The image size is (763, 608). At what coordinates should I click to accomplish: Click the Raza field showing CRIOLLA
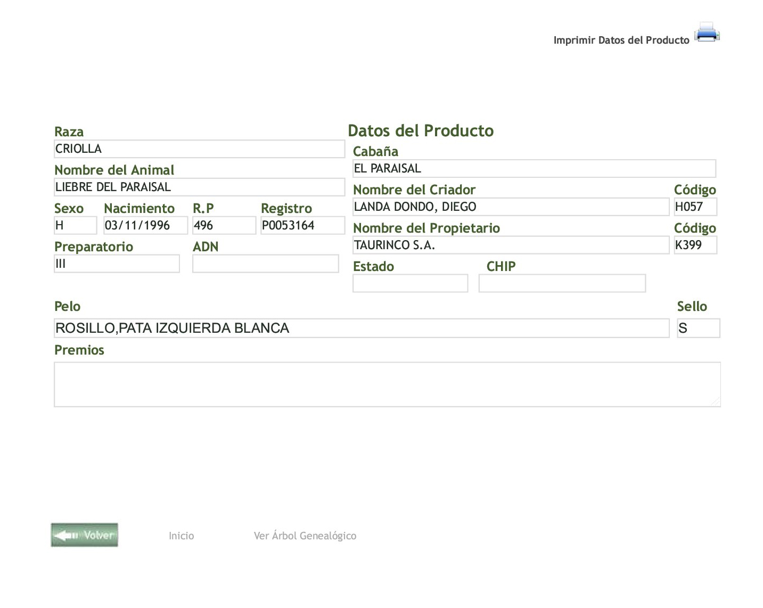coord(199,149)
